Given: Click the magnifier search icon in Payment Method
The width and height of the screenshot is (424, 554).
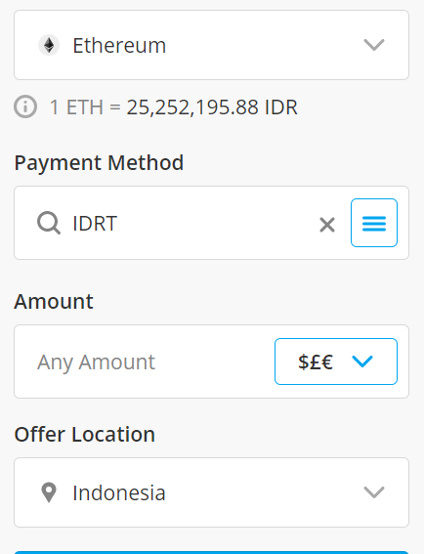Looking at the screenshot, I should (49, 223).
